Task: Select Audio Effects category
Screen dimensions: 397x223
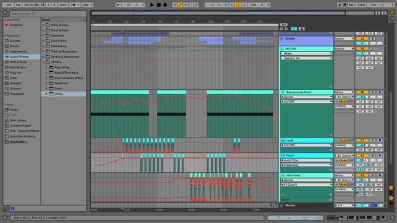Action: [x=19, y=56]
